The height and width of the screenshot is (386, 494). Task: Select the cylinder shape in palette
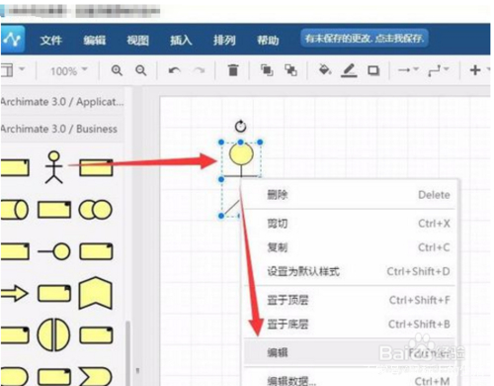click(15, 210)
